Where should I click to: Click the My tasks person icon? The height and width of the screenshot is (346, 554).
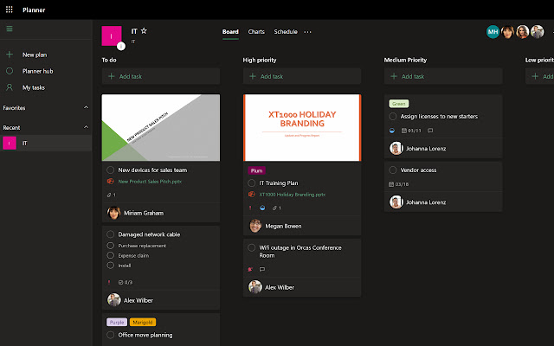click(x=10, y=87)
